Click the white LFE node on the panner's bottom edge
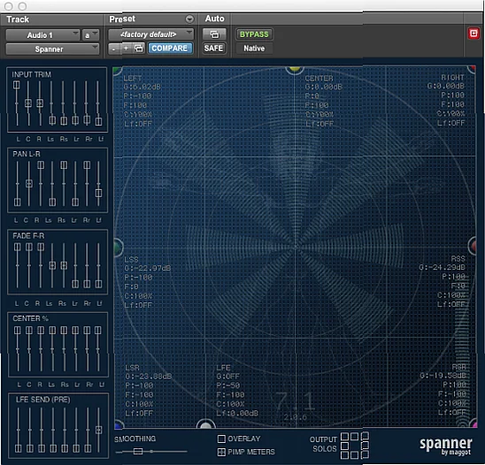 [x=205, y=424]
